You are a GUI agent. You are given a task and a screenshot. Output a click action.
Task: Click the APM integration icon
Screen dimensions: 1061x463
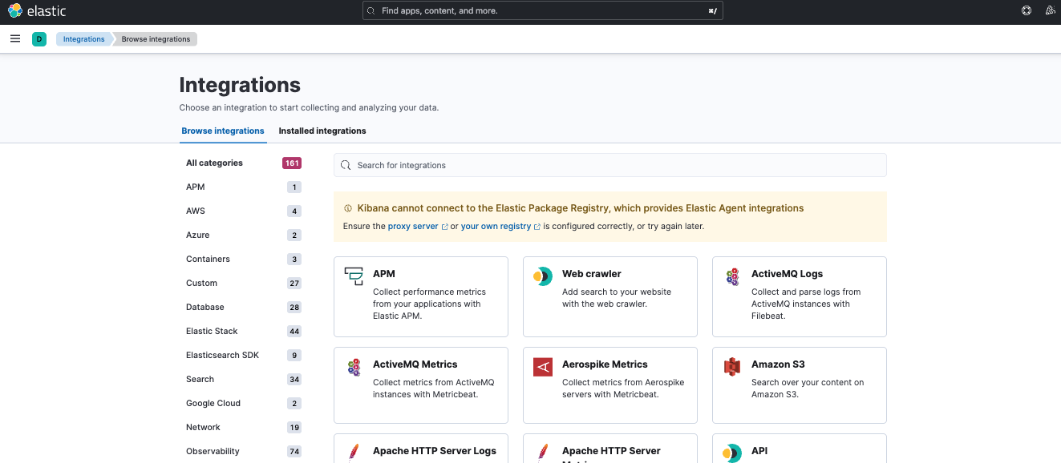[354, 276]
